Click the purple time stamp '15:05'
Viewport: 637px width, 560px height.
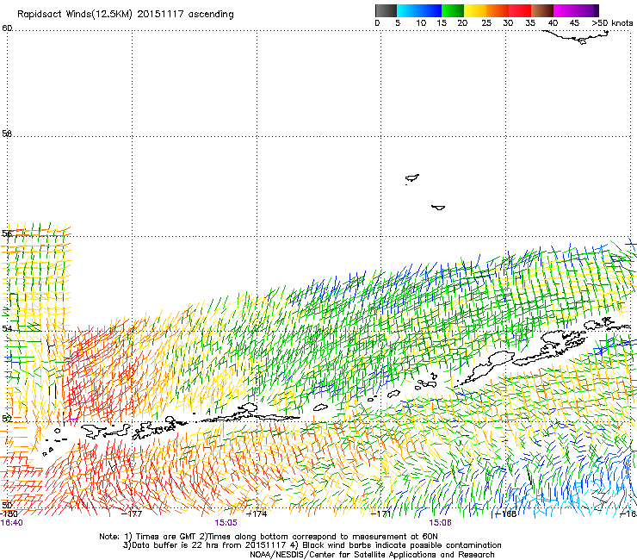pyautogui.click(x=226, y=523)
